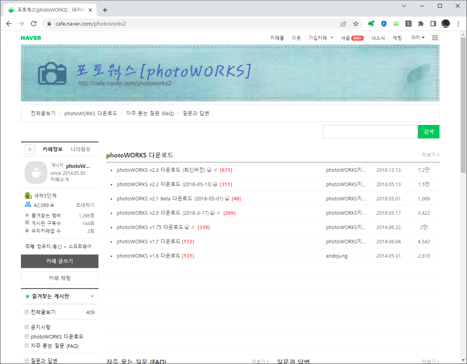
Task: Open the 마카 user dropdown
Action: click(x=418, y=38)
